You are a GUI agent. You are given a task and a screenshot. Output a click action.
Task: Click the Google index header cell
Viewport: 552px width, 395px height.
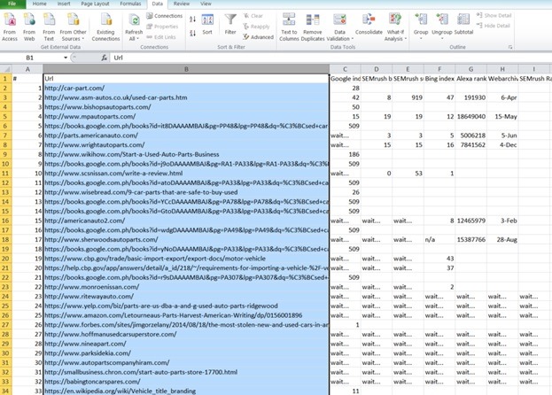click(345, 79)
